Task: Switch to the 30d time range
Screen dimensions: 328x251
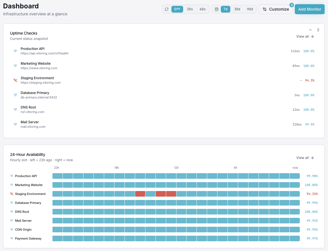Action: (x=237, y=9)
